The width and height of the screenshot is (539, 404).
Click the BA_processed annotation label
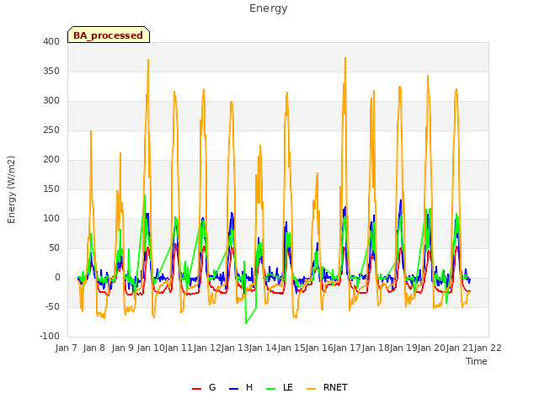point(109,35)
